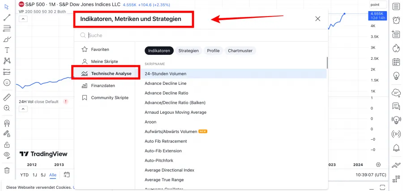Activate the zoom-in magnifier tool
Viewport: 403px width, 191px height.
pyautogui.click(x=7, y=108)
